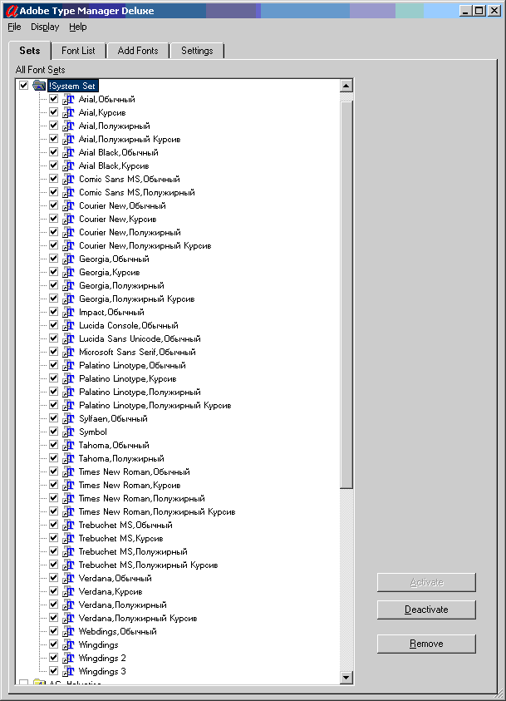Image resolution: width=506 pixels, height=701 pixels.
Task: Uncheck the !System Set checkbox
Action: click(23, 85)
